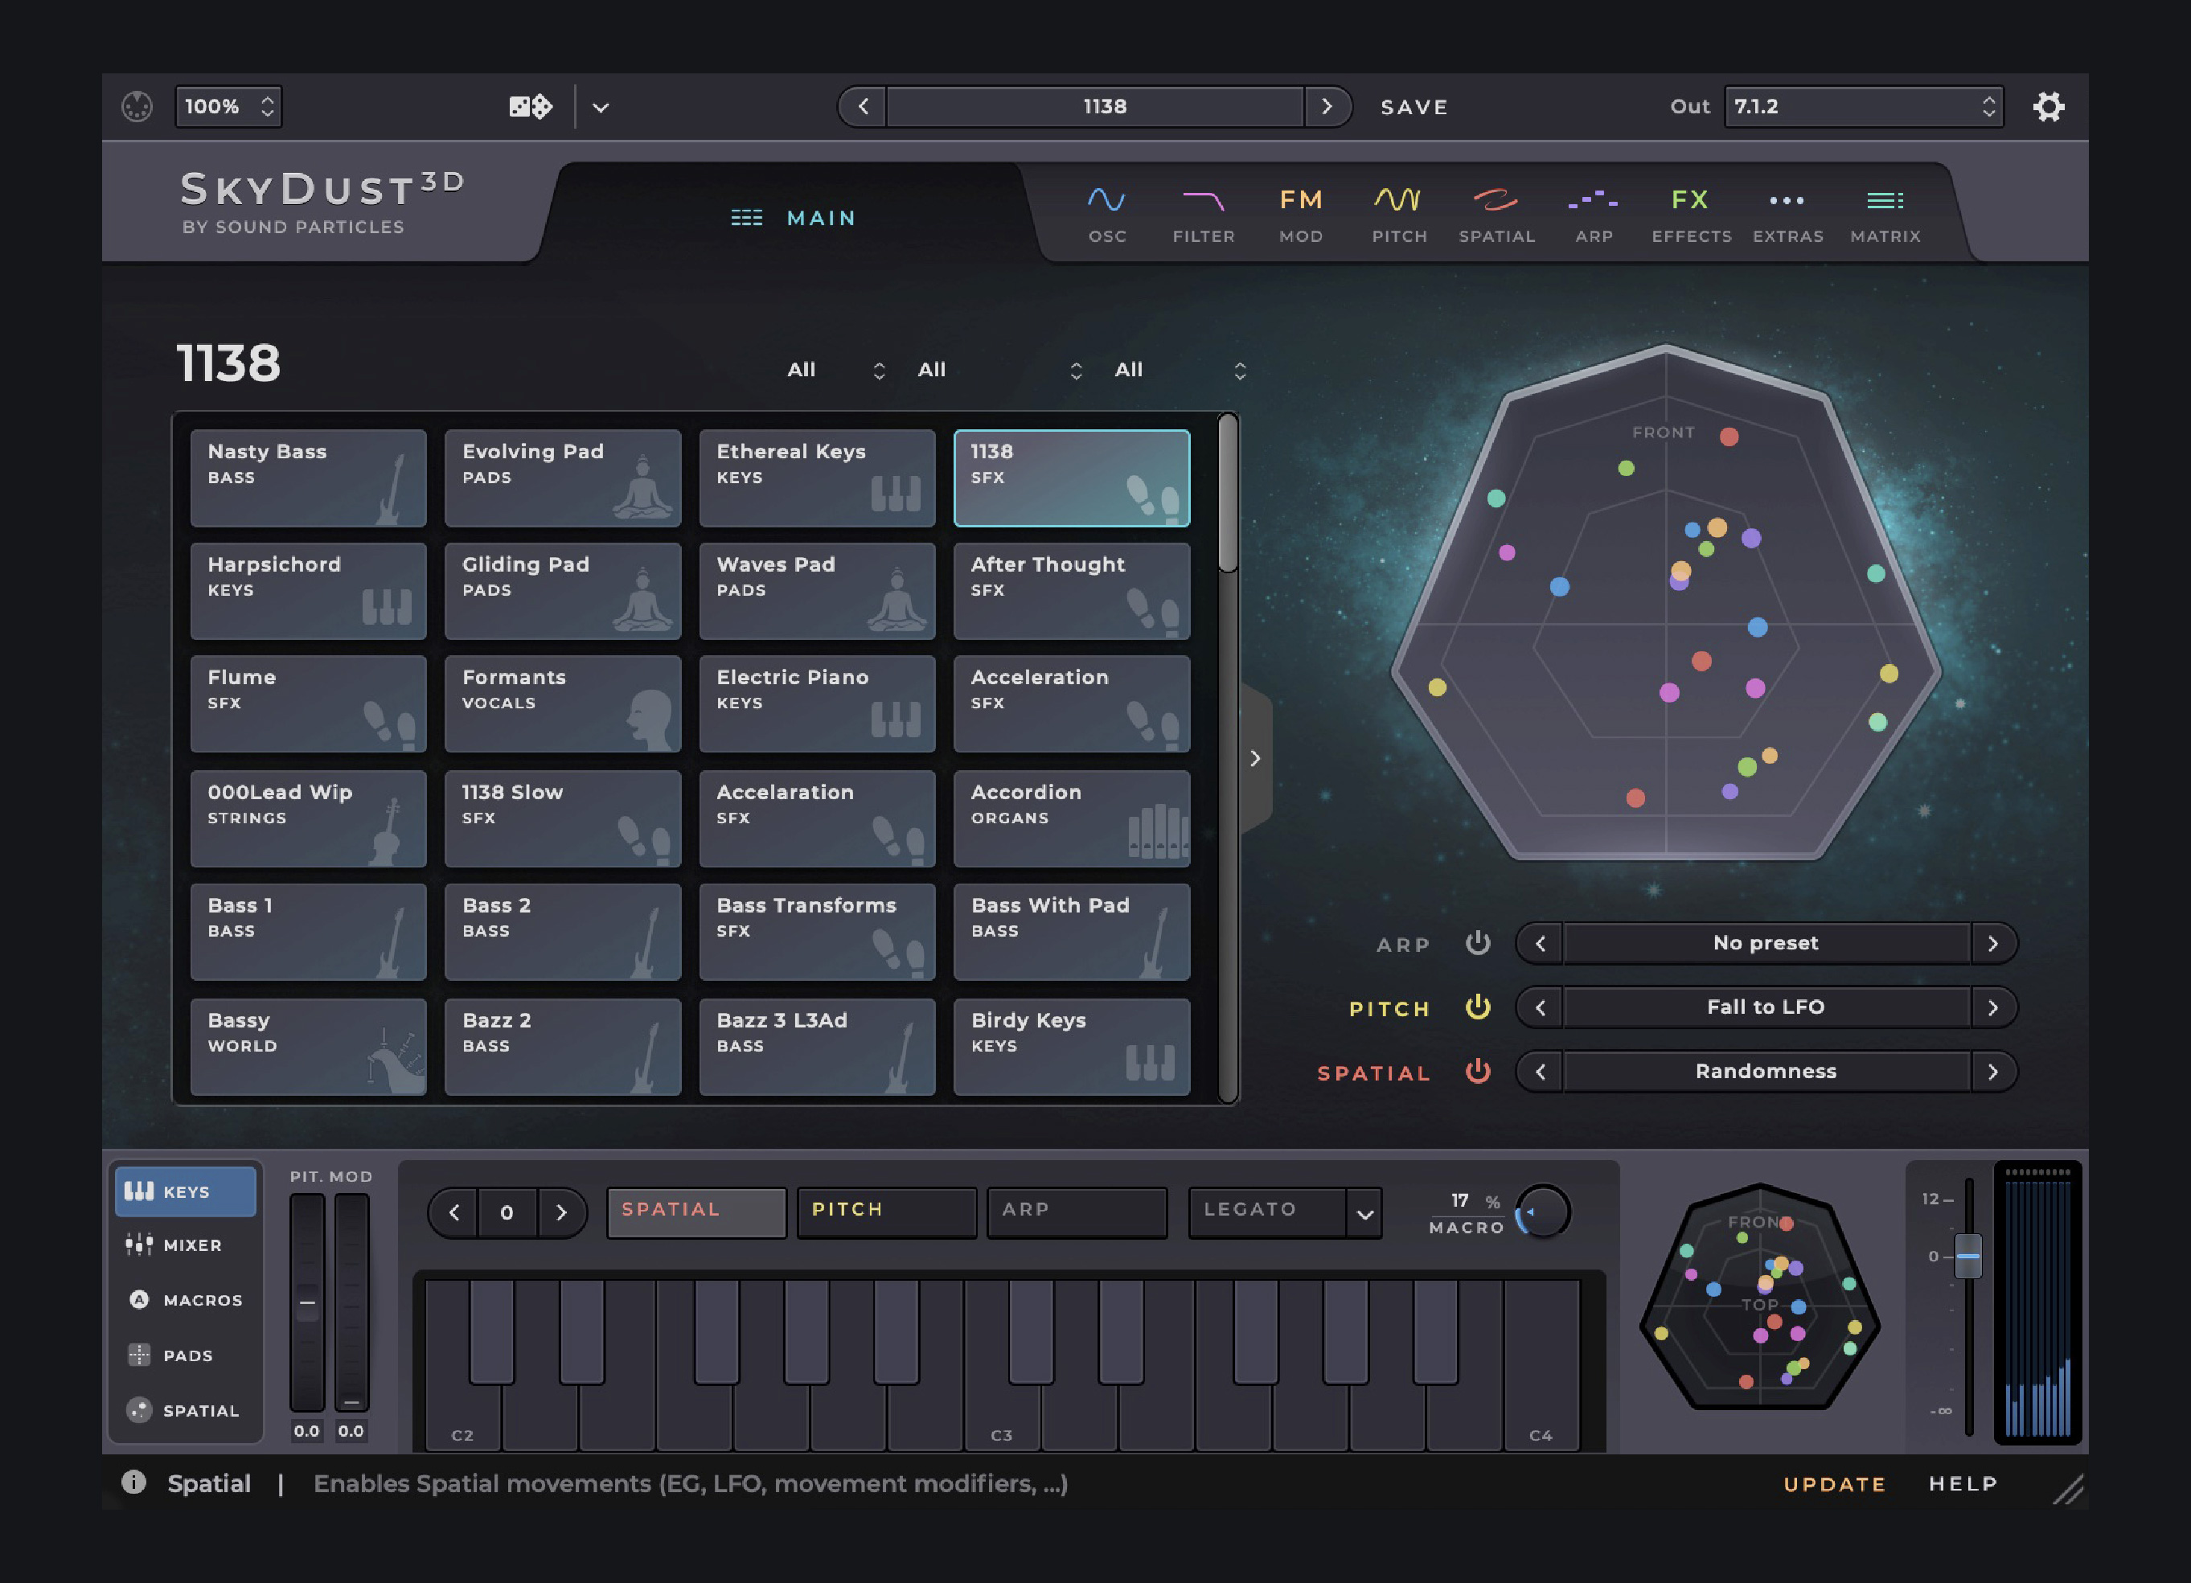Click the info icon in status bar

tap(133, 1483)
